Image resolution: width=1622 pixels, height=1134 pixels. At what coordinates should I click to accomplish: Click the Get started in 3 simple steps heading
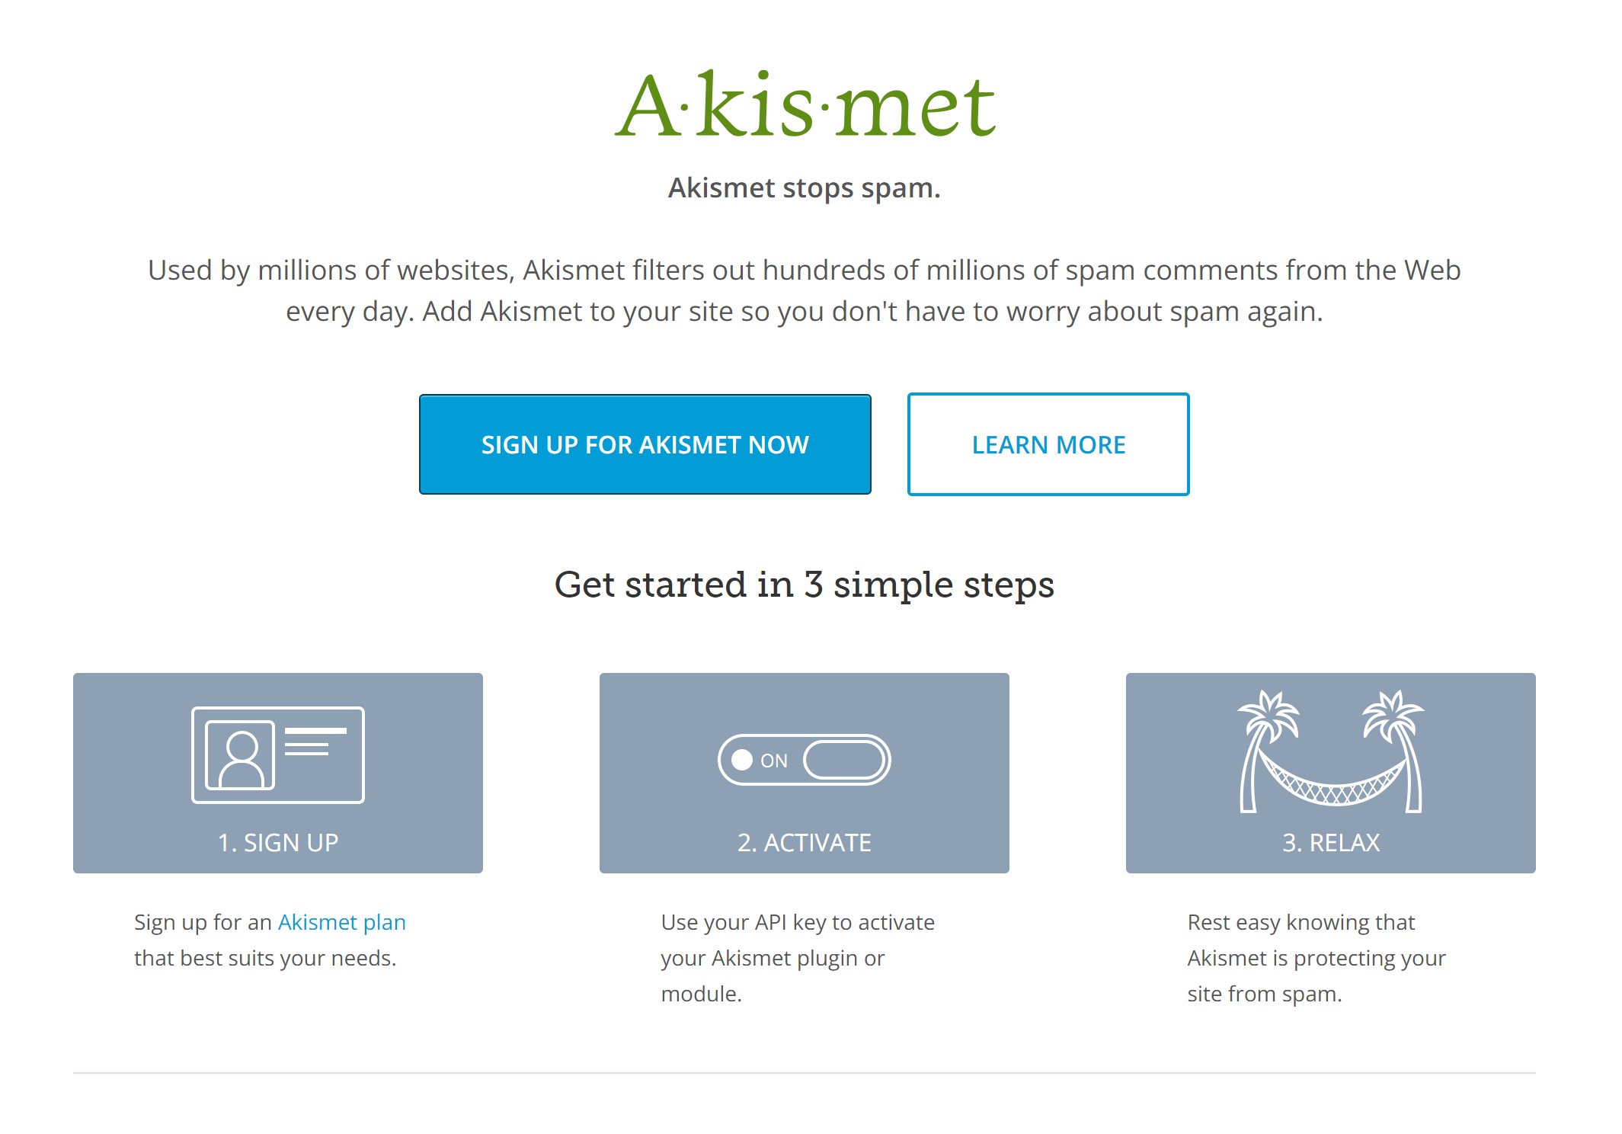tap(805, 585)
